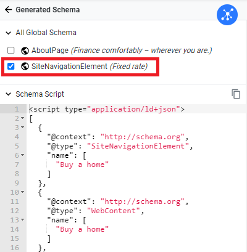Open the blue schema graph button
247x252 pixels.
(x=227, y=15)
